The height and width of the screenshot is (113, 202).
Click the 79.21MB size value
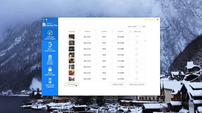click(121, 55)
